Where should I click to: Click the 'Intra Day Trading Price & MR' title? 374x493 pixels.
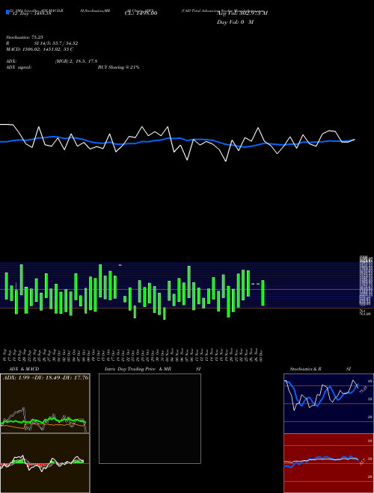point(138,369)
